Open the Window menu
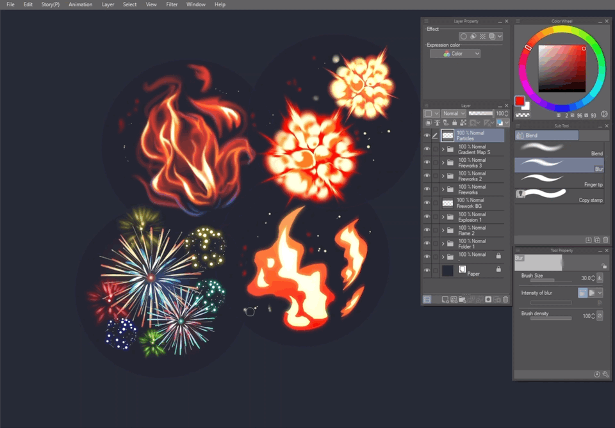The height and width of the screenshot is (428, 615). click(196, 4)
